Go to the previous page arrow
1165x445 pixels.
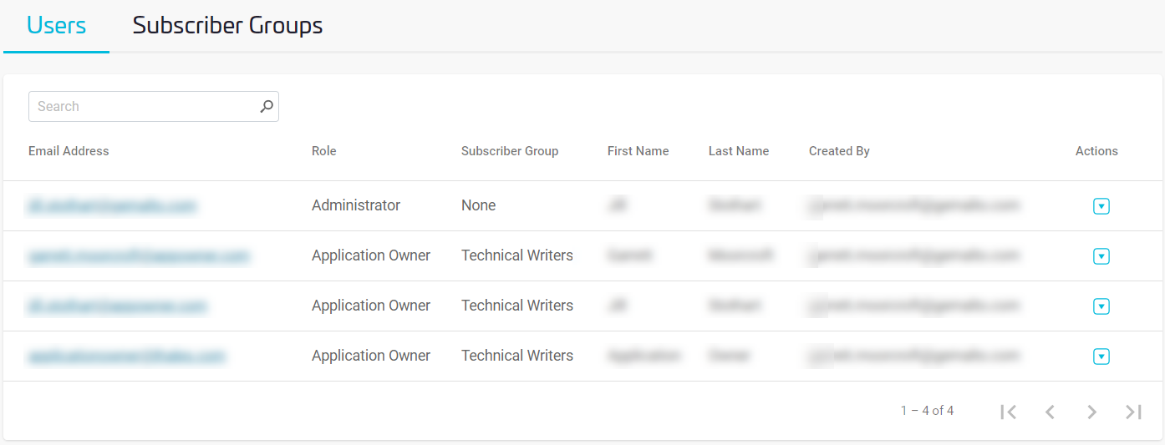pyautogui.click(x=1051, y=412)
